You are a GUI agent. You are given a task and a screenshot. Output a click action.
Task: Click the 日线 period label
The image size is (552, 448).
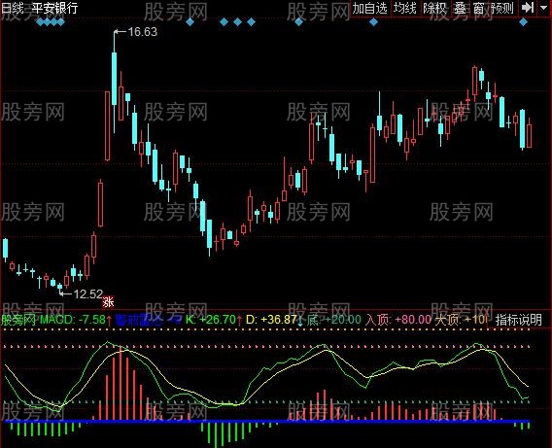coord(13,8)
